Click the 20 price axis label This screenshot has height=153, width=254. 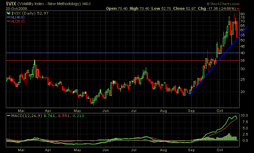[x=242, y=92]
